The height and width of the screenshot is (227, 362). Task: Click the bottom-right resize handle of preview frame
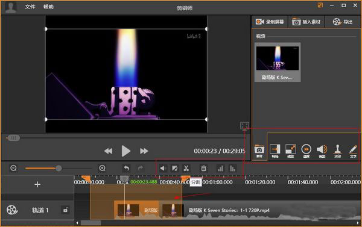206,119
